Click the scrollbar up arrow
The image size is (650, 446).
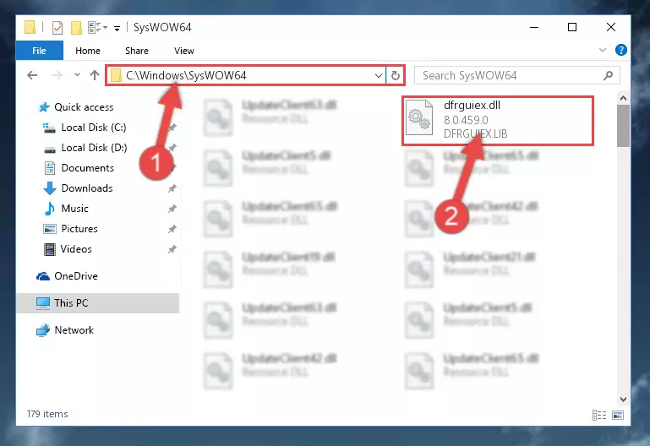coord(623,99)
